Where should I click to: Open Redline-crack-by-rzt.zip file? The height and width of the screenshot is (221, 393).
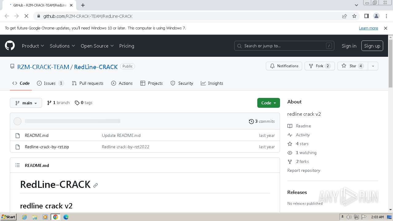pos(47,147)
